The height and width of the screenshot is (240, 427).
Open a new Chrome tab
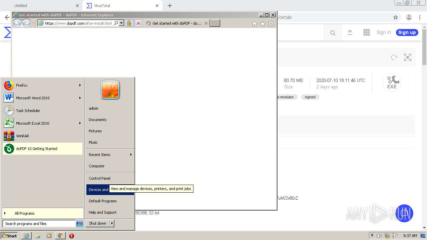(x=170, y=6)
